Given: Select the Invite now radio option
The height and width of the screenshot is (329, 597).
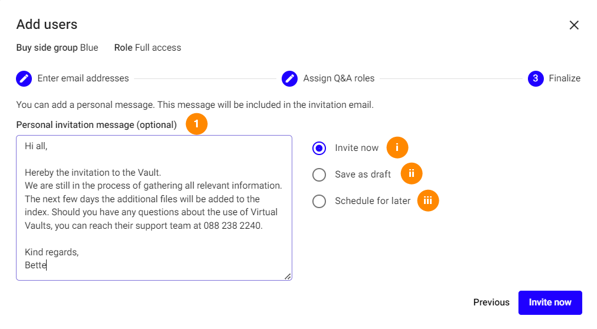Looking at the screenshot, I should click(319, 148).
